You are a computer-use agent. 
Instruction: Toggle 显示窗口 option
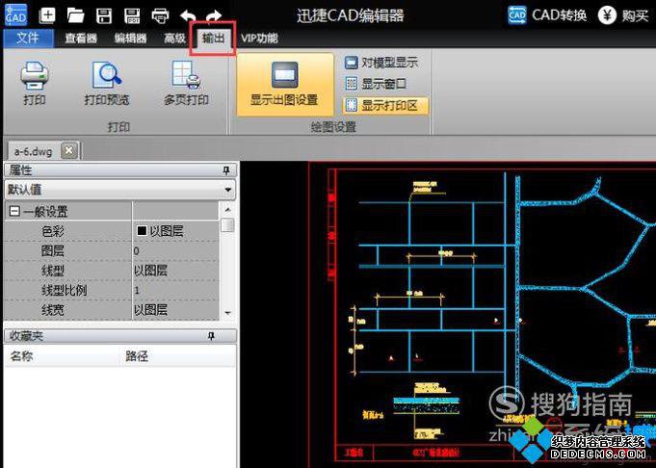[376, 84]
